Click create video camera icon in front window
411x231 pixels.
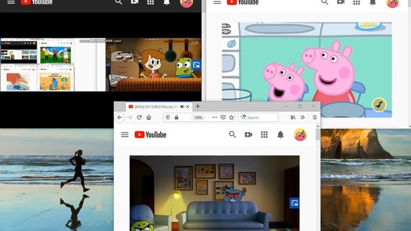coord(249,135)
